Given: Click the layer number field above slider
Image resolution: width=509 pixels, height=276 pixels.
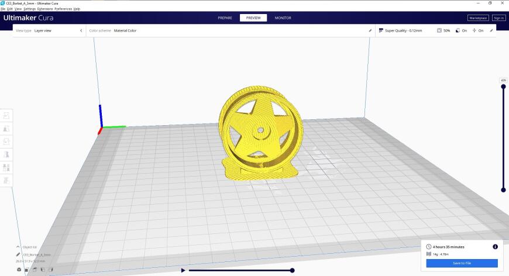Looking at the screenshot, I should pos(504,80).
